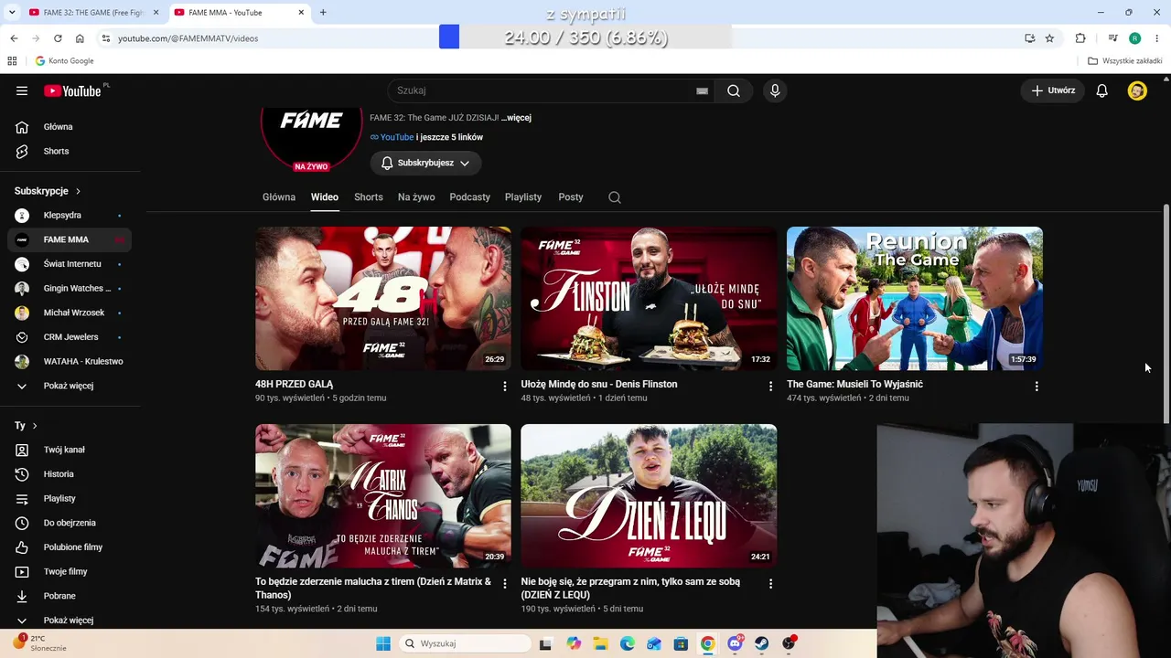Open the options menu for Ułożę Mindę do snu
The image size is (1171, 658).
point(770,387)
